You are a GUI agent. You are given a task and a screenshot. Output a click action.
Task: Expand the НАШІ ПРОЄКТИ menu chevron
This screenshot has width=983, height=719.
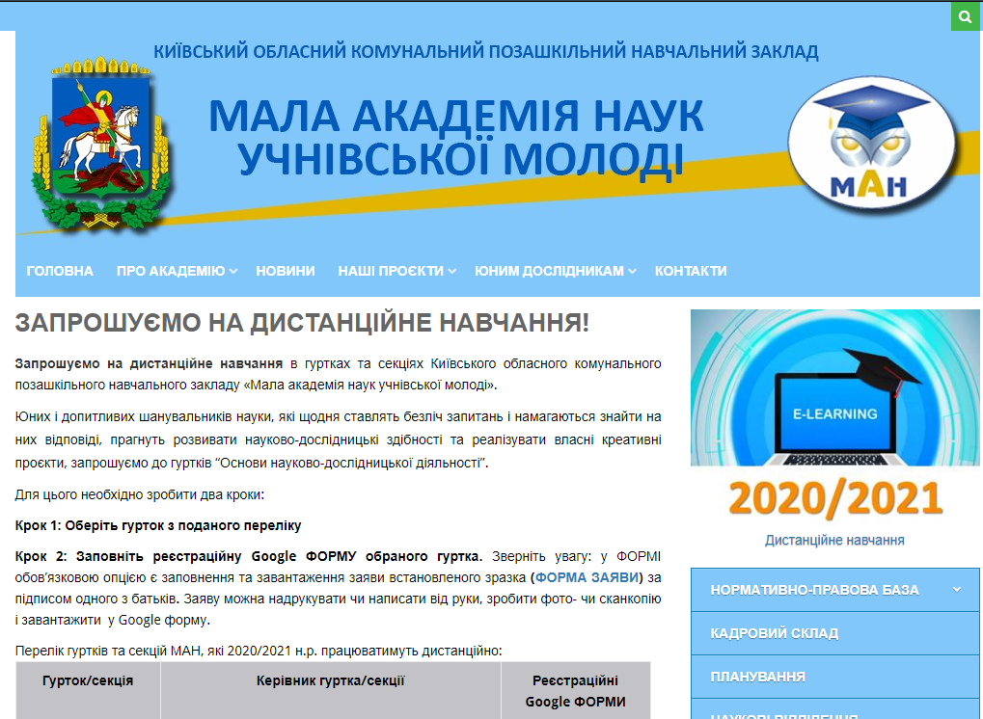452,271
